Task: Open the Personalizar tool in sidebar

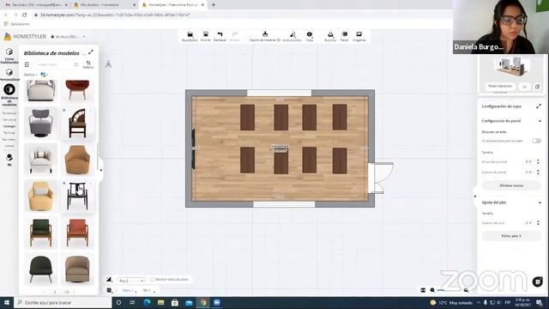Action: pyautogui.click(x=9, y=75)
